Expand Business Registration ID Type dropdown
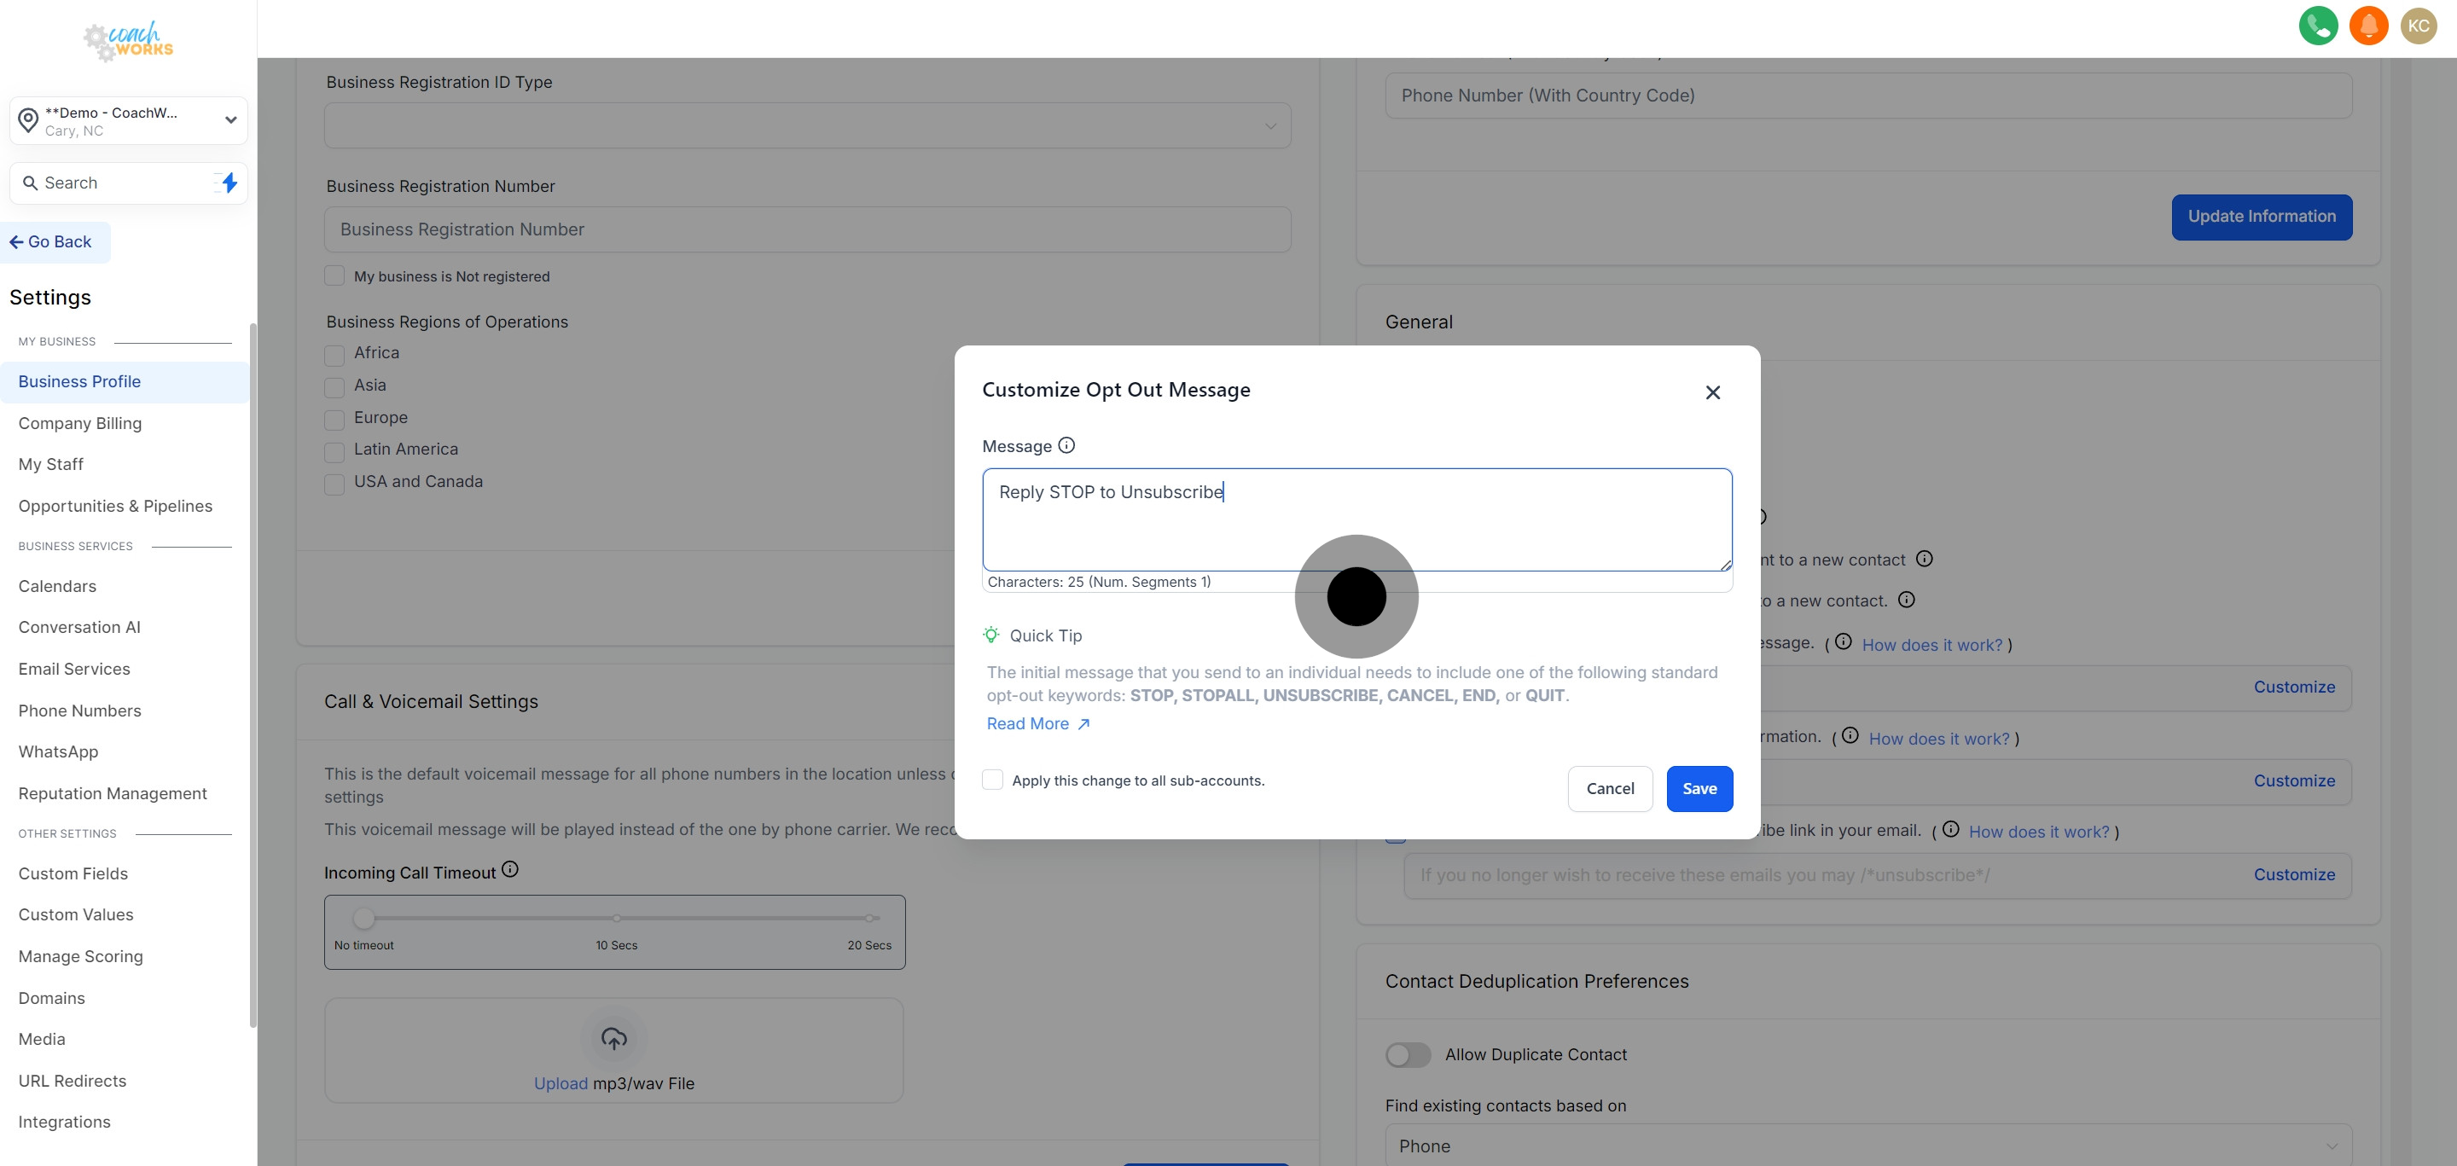 (807, 126)
